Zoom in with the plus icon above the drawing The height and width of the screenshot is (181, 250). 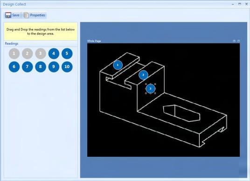(234, 41)
